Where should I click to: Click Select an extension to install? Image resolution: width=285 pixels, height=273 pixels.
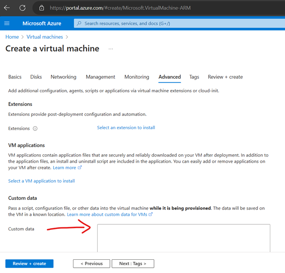(126, 128)
